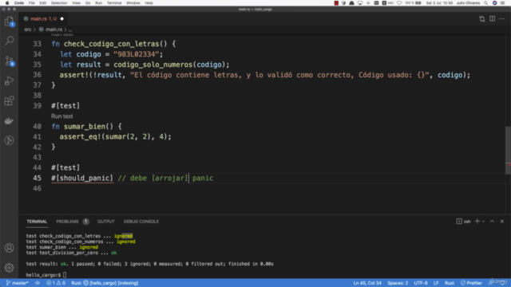Open the bottom activity bar view above Accounts
This screenshot has width=511, height=287.
coord(9,140)
